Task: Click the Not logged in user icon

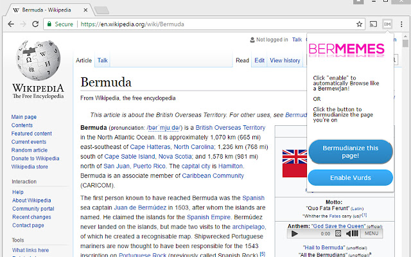Action: coord(252,40)
